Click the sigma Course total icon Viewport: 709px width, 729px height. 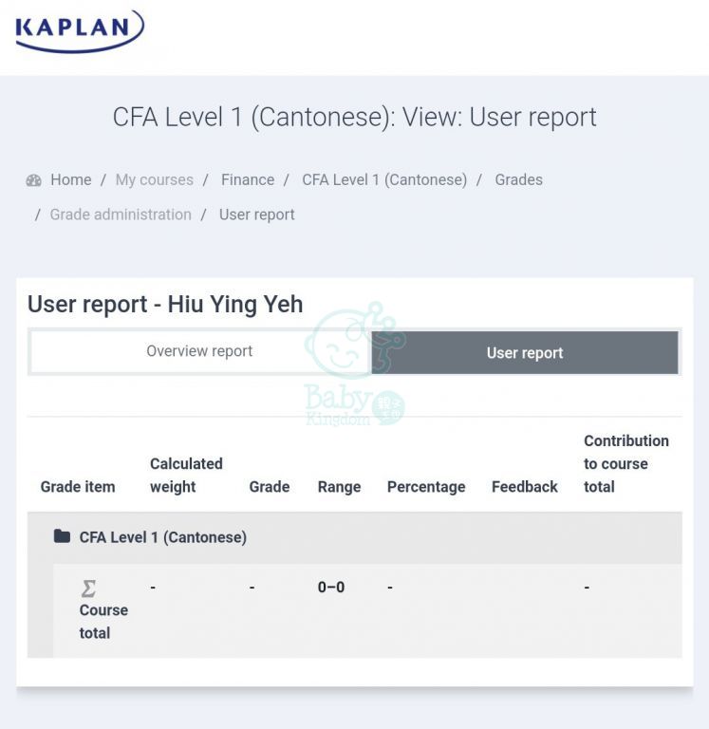click(x=88, y=589)
